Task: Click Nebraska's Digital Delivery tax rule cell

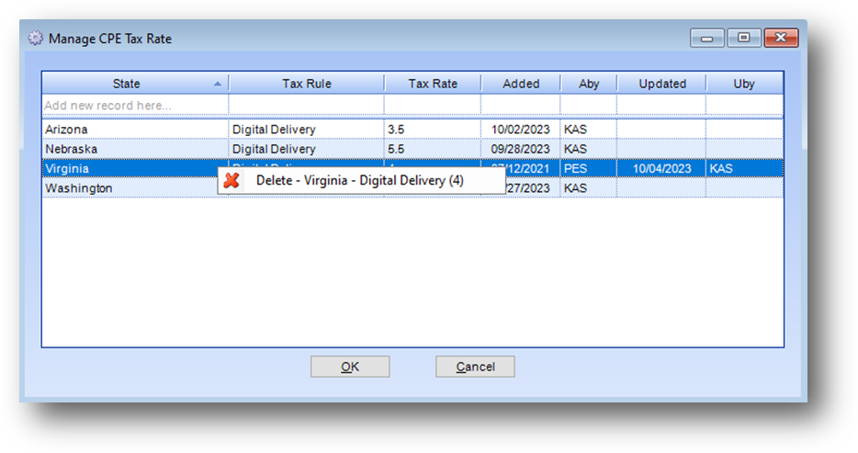Action: pyautogui.click(x=307, y=149)
